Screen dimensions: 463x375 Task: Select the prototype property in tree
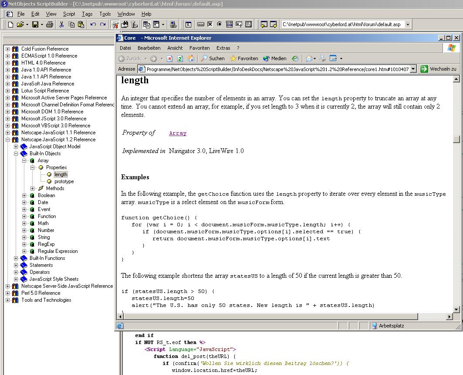point(64,181)
